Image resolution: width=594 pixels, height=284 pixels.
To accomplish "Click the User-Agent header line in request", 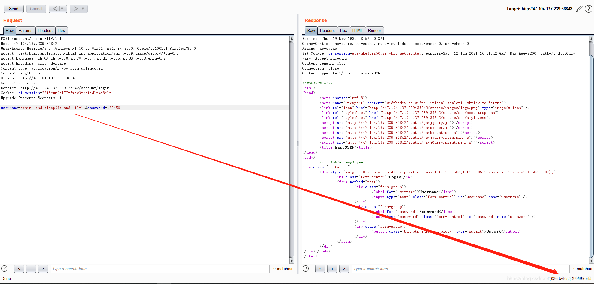I will (98, 49).
